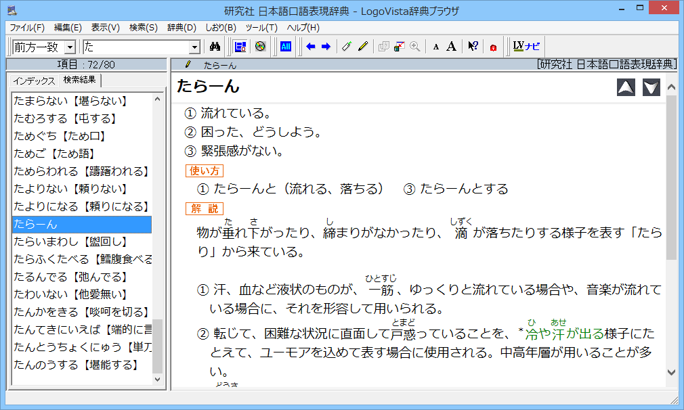Image resolution: width=684 pixels, height=410 pixels.
Task: Go back with the blue left arrow
Action: click(x=311, y=47)
